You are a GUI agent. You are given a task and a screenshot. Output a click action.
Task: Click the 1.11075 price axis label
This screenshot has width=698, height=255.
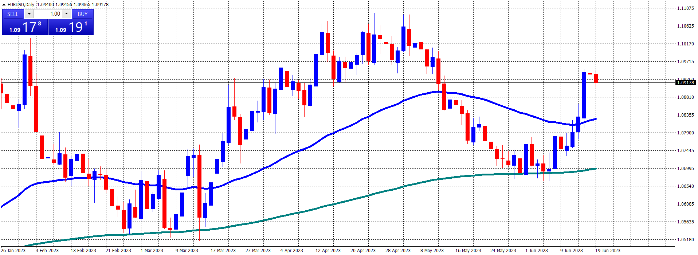click(685, 8)
